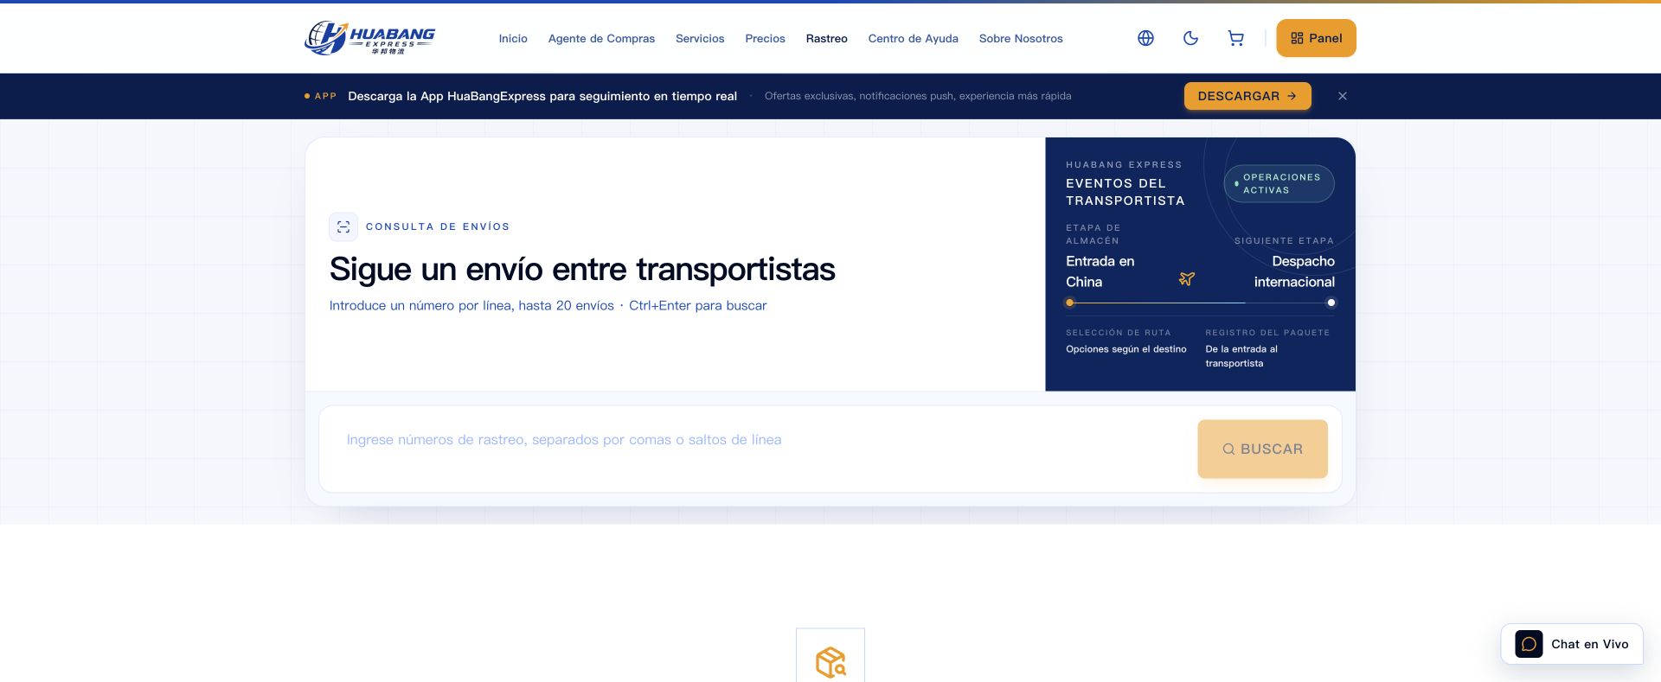Click the text 'Despacho internacional'
Viewport: 1661px width, 682px height.
pos(1294,271)
